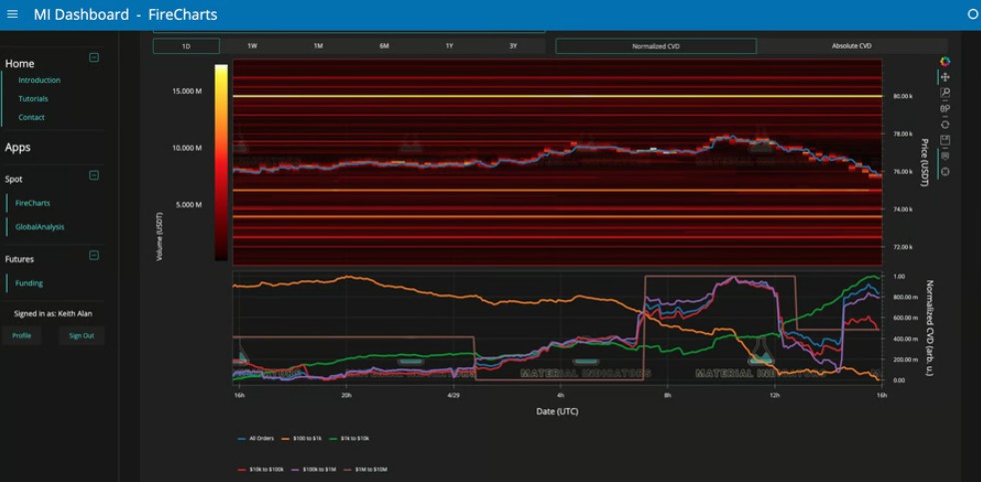Save the chart with the floppy-disk icon
The image size is (981, 482).
(x=945, y=140)
